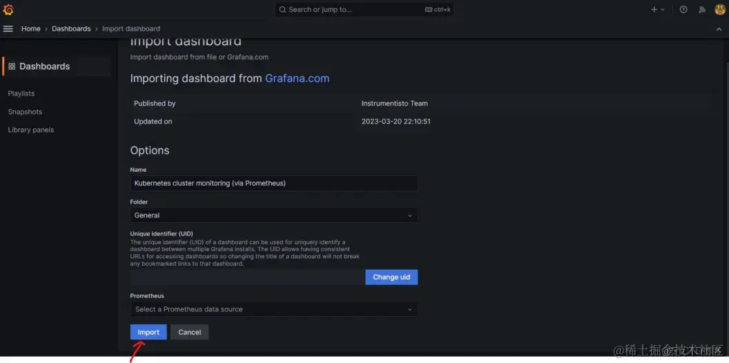Click the Options heading
Screen dimensions: 729x363
[150, 150]
